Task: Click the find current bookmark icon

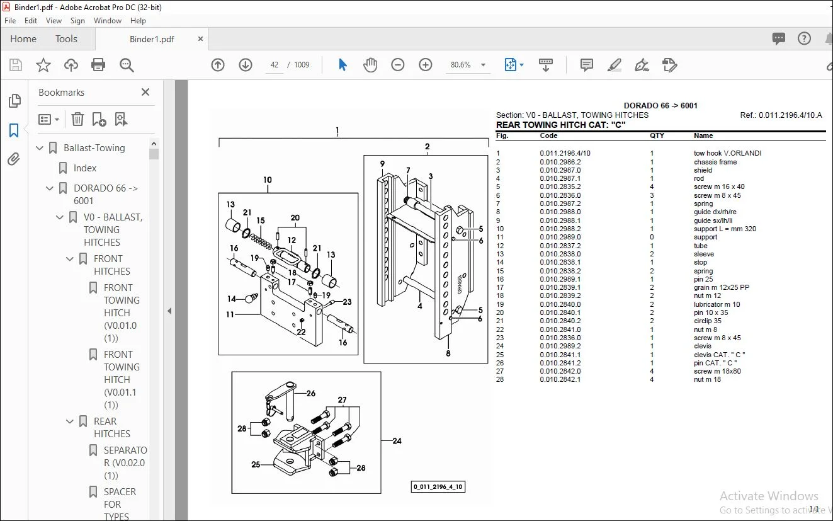Action: (x=122, y=119)
